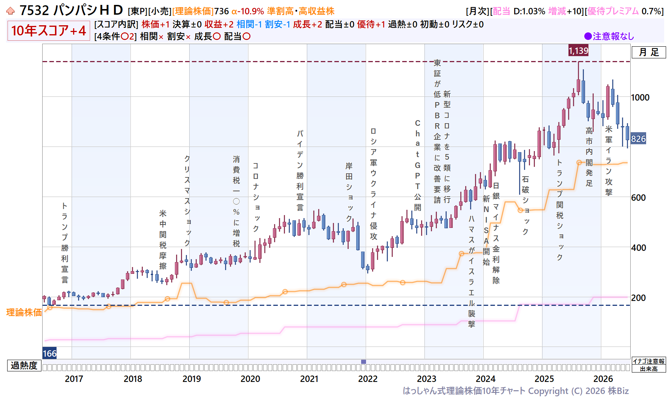Click the バイデン勝利宣言 event annotation
The image size is (671, 397).
pyautogui.click(x=300, y=170)
